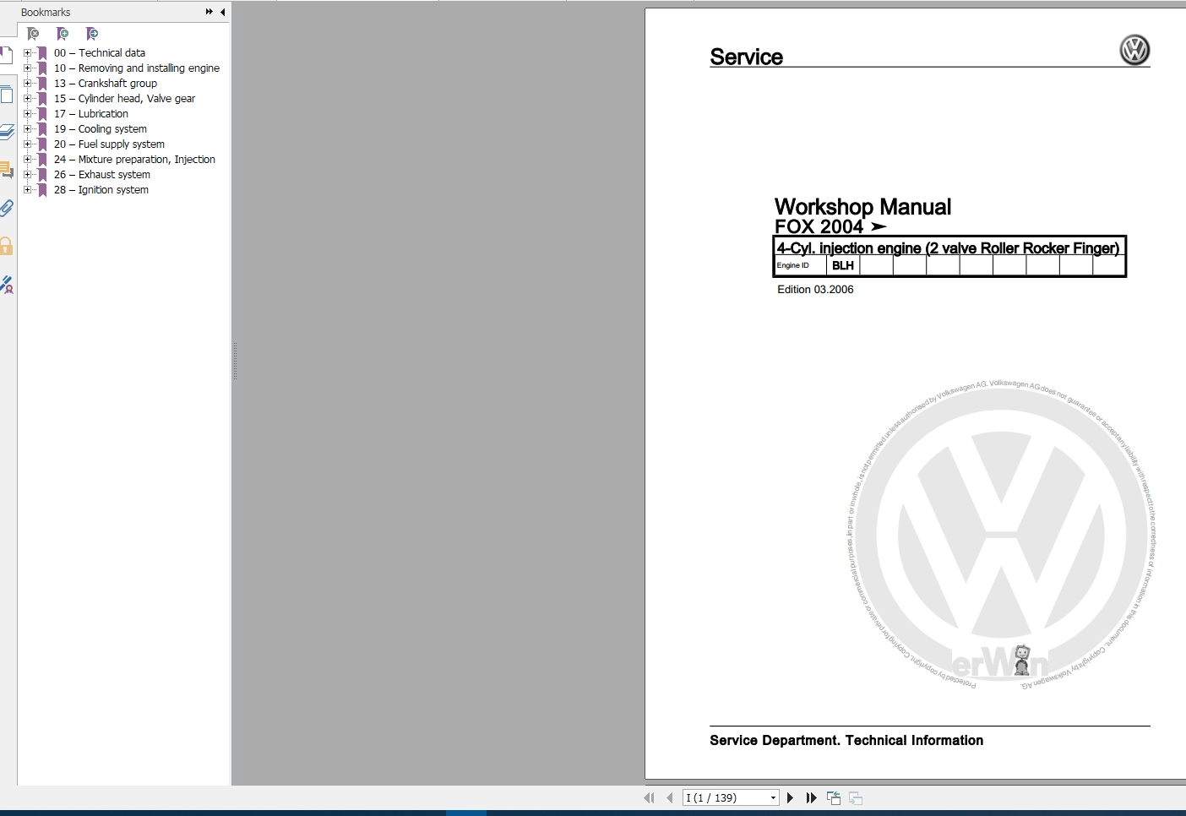Click the 'Workshop Manual' title text
This screenshot has height=816, width=1186.
tap(862, 207)
